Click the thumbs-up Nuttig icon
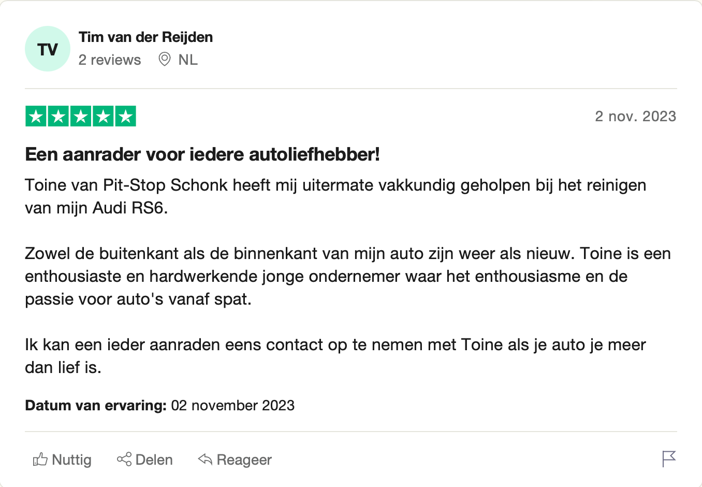This screenshot has height=487, width=702. (40, 460)
